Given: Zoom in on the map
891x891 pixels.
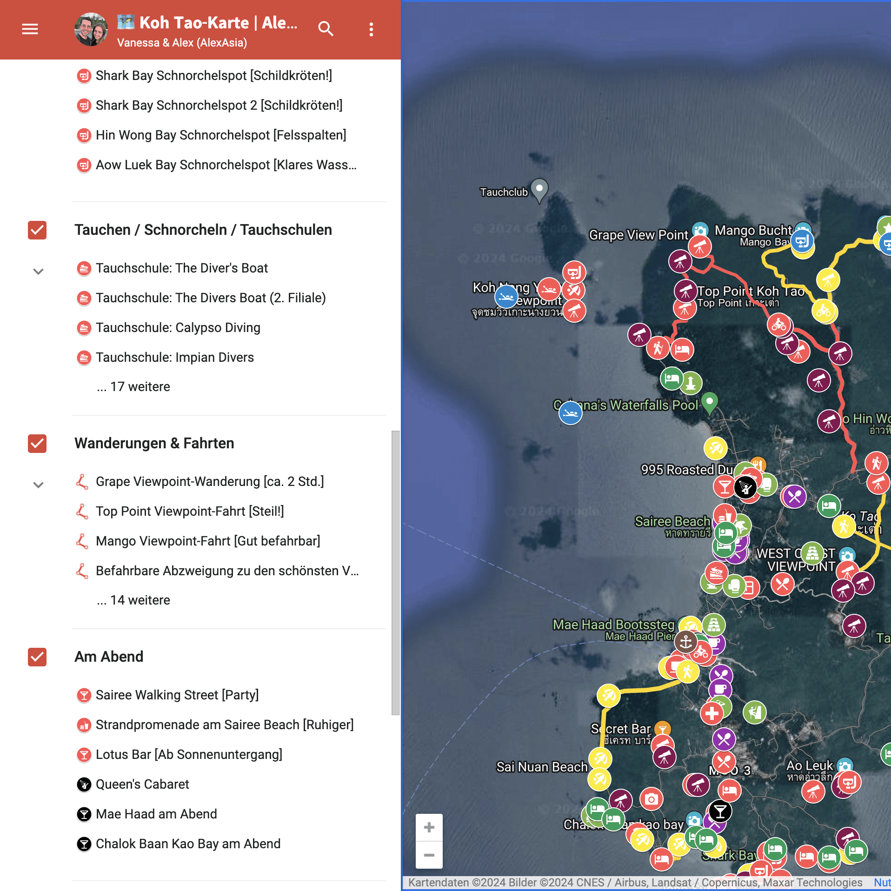Looking at the screenshot, I should [429, 828].
